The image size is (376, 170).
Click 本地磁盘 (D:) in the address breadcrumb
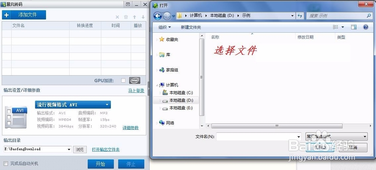click(222, 15)
